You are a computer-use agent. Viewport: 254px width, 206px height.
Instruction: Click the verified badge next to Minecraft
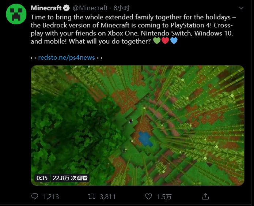coord(66,8)
